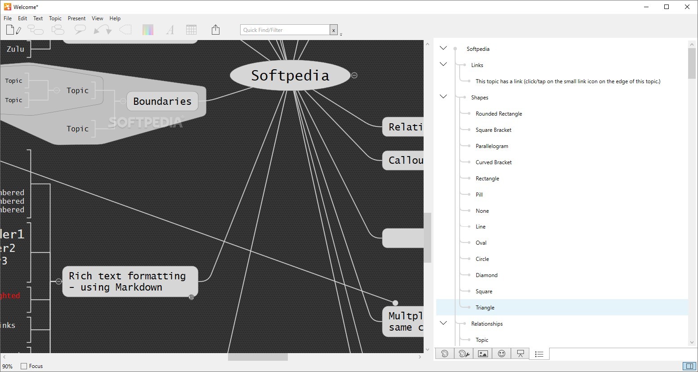Open the rainbow color gradient tool

click(x=148, y=30)
